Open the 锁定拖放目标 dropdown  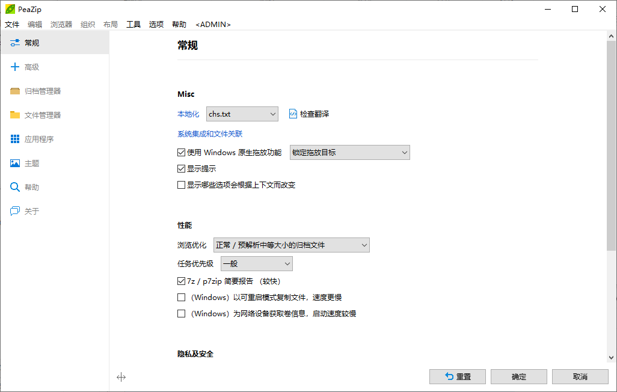point(350,152)
